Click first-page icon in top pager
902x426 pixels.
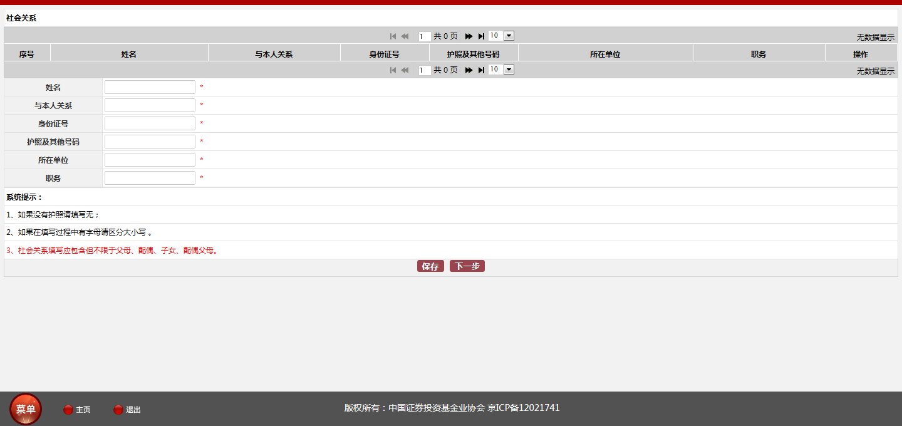(393, 36)
